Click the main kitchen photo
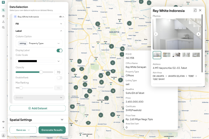 [177, 34]
